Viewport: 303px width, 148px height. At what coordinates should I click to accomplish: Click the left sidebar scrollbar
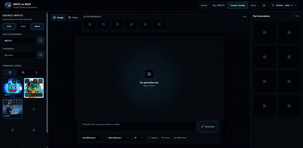47,72
